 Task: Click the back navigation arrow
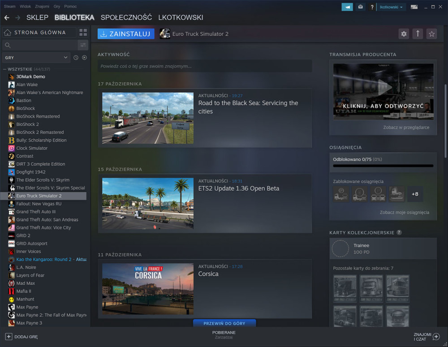click(x=7, y=18)
